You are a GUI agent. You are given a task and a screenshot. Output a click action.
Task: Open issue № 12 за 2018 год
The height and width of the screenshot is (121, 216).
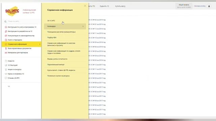(x=97, y=29)
